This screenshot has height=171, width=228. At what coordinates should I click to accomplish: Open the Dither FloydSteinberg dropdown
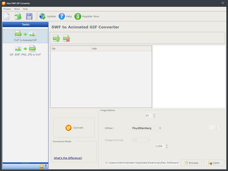(x=146, y=128)
